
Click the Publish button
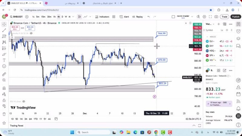(x=235, y=17)
